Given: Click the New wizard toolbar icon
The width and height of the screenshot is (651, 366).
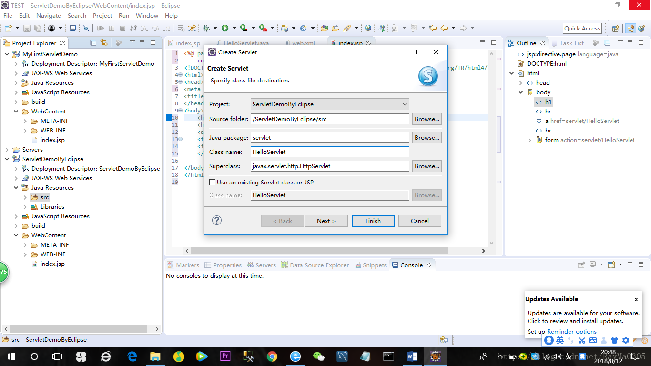Looking at the screenshot, I should pyautogui.click(x=8, y=28).
